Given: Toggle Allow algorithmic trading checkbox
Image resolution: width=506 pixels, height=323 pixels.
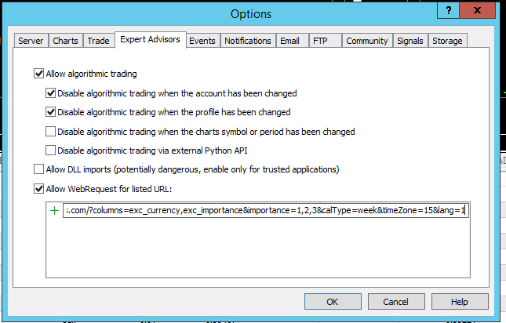Looking at the screenshot, I should (x=39, y=74).
